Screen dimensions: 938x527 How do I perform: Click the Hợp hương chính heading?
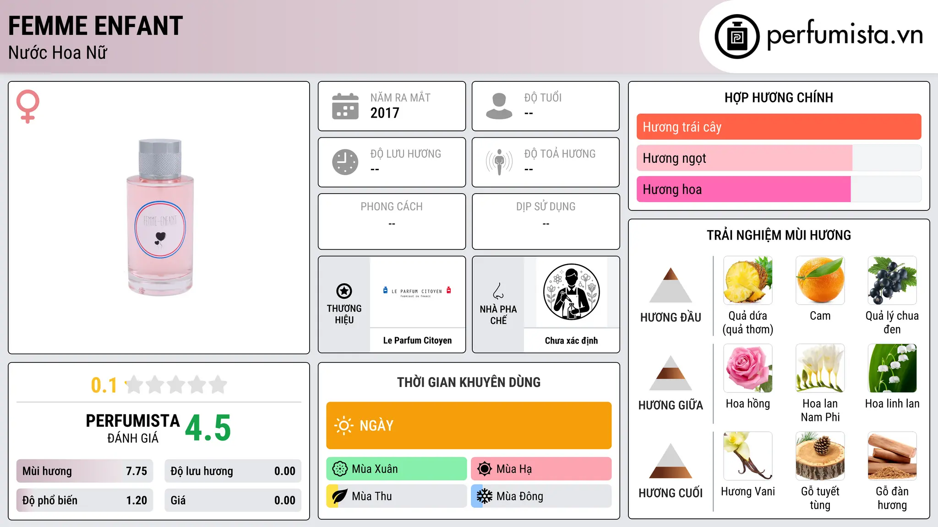[779, 97]
